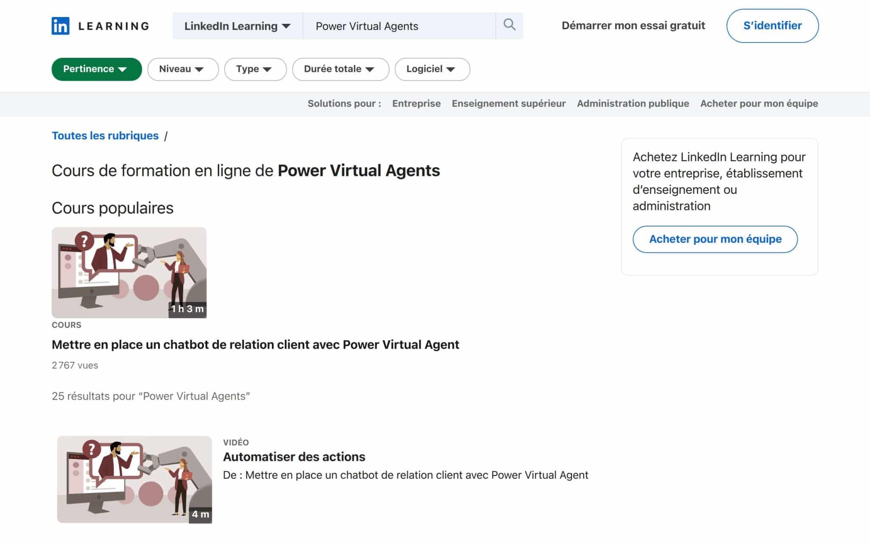Click Acheter pour mon équipe in solutions bar
Screen dimensions: 870x544
[x=759, y=103]
